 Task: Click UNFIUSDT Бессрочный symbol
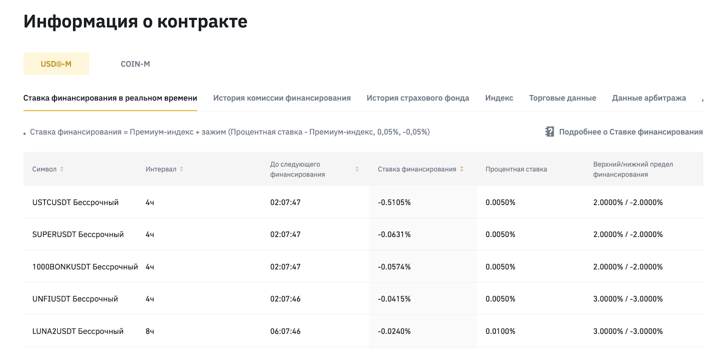(75, 299)
